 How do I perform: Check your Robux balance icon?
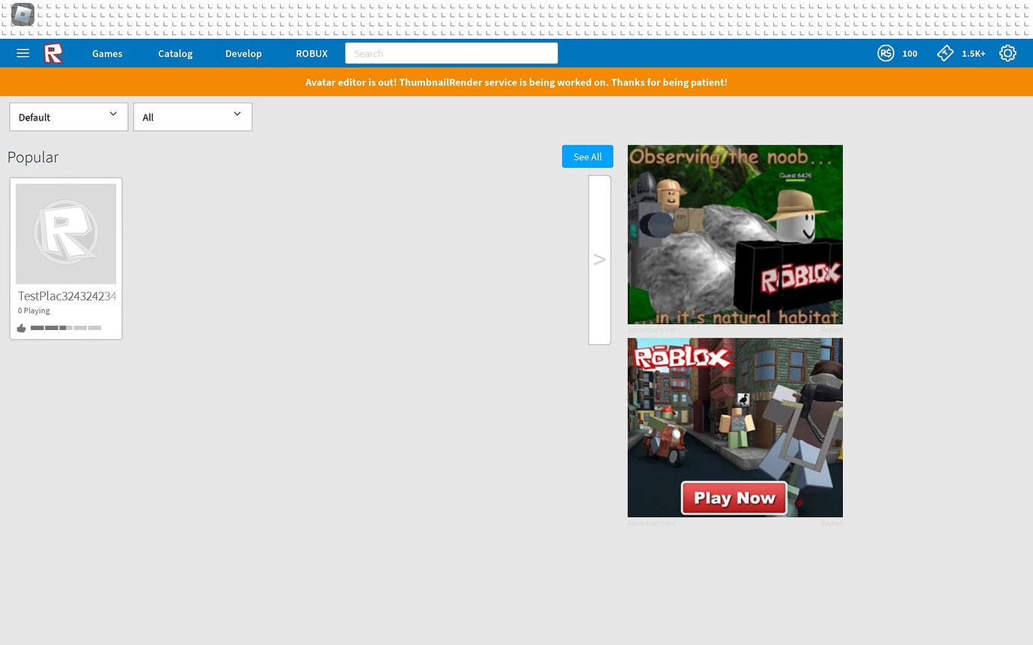[x=886, y=53]
